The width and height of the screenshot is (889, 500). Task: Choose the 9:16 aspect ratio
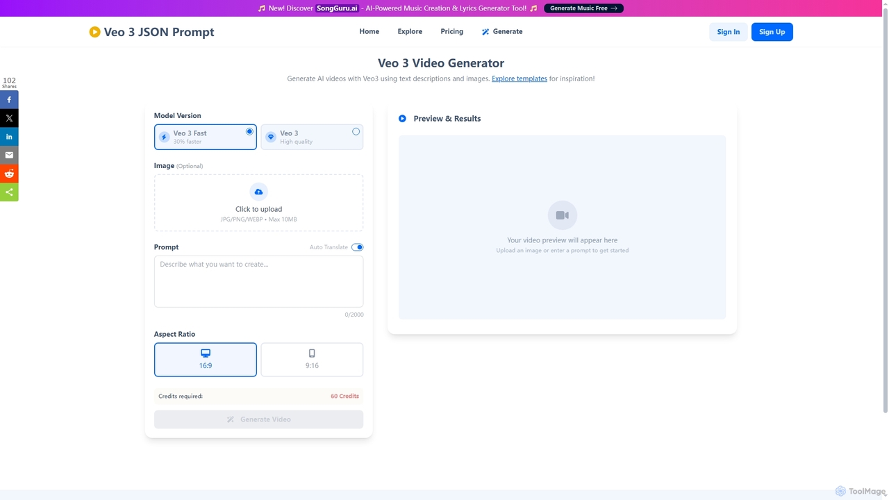(x=312, y=360)
